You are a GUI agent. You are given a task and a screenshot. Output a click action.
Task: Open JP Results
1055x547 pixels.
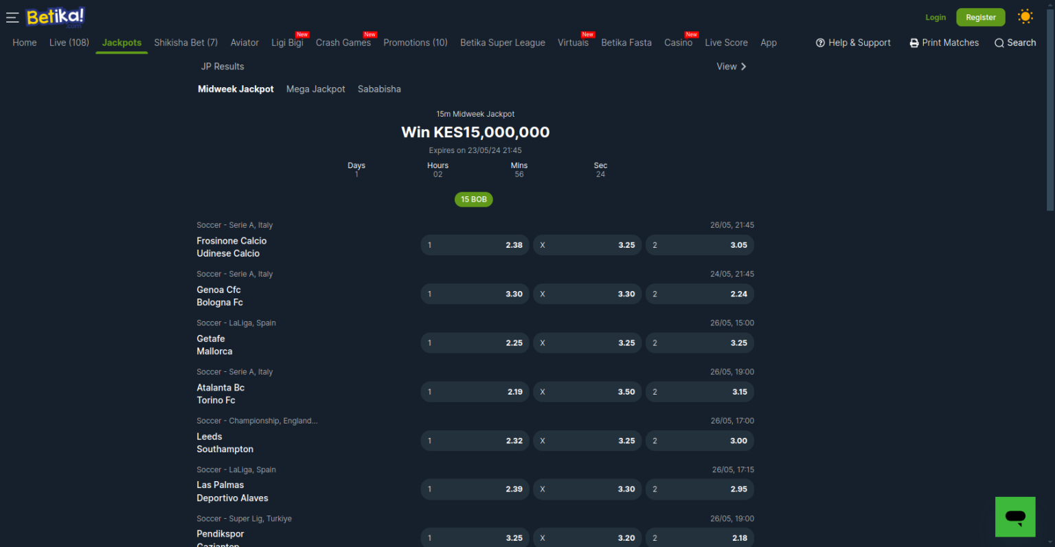click(x=223, y=66)
